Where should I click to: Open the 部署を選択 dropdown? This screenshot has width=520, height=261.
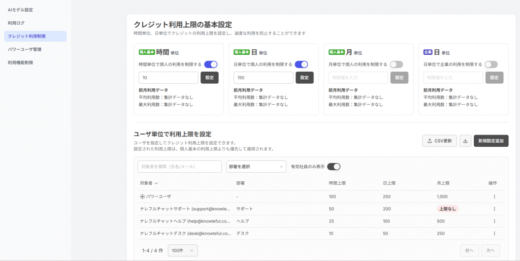click(x=256, y=167)
